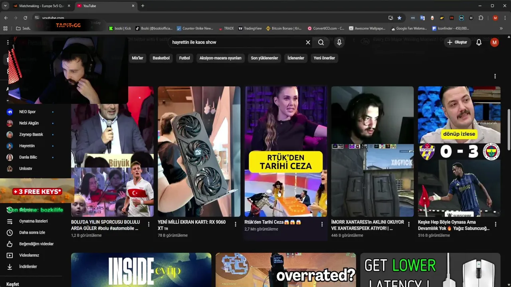Select the Aksiyon-macera oyunları chip

[220, 58]
